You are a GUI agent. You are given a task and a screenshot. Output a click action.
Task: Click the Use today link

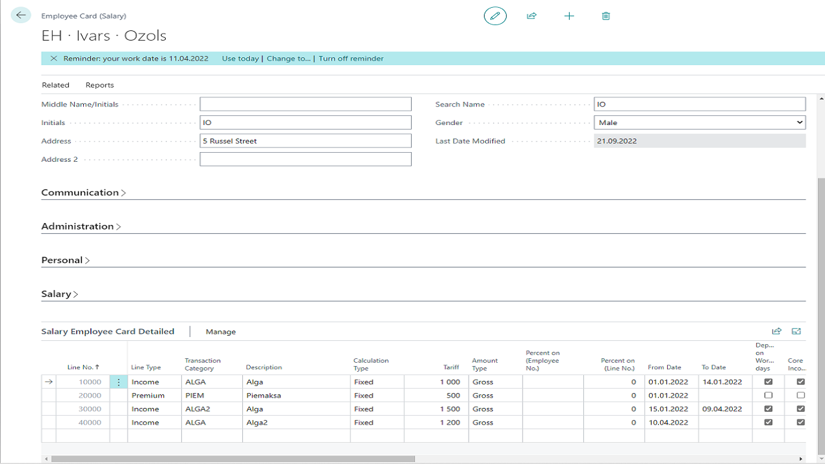click(240, 59)
